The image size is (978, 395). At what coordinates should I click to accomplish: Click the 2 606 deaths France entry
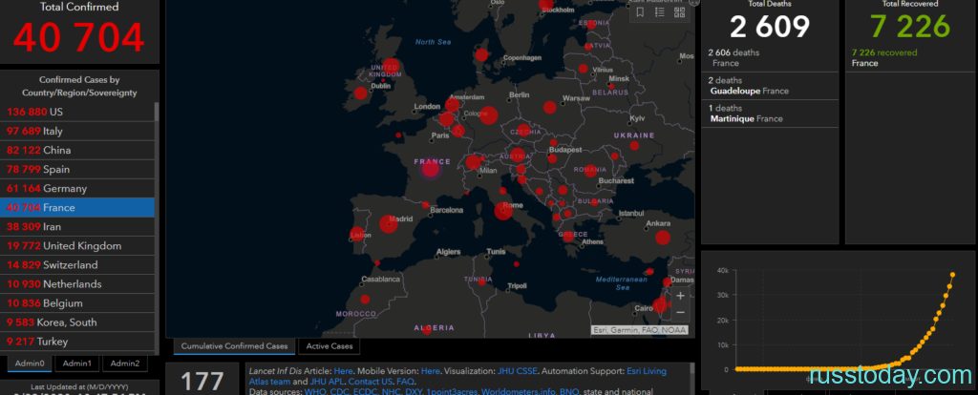point(771,58)
